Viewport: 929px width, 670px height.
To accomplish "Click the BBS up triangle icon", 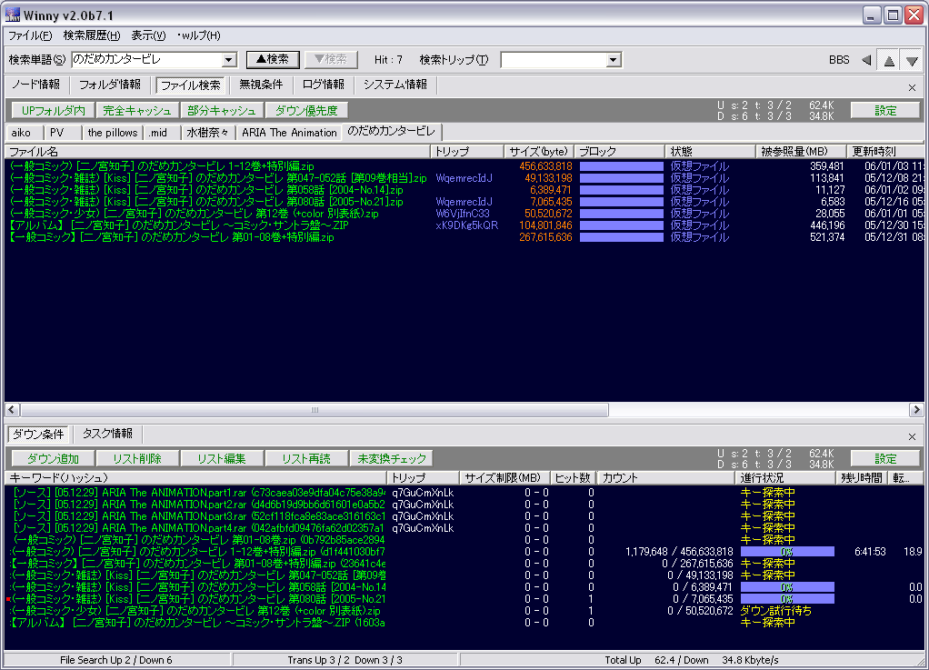I will click(889, 60).
